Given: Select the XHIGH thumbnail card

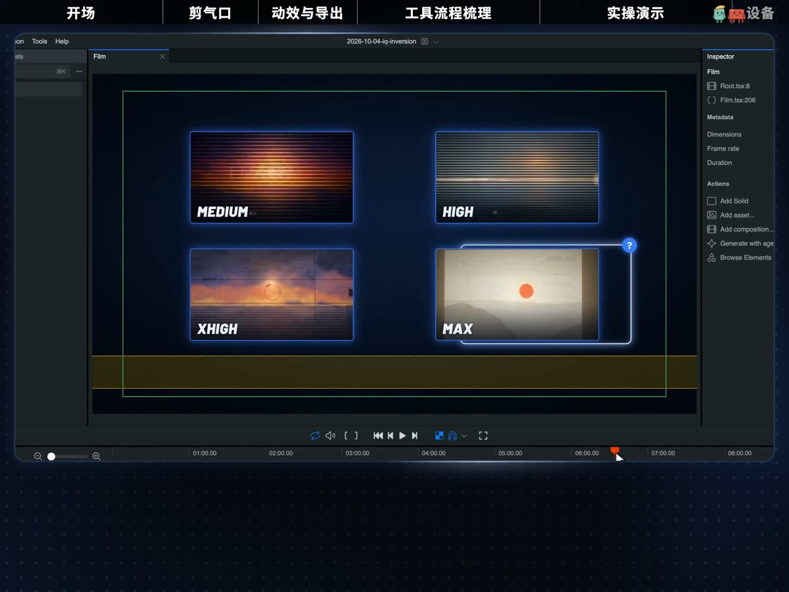Looking at the screenshot, I should click(272, 294).
